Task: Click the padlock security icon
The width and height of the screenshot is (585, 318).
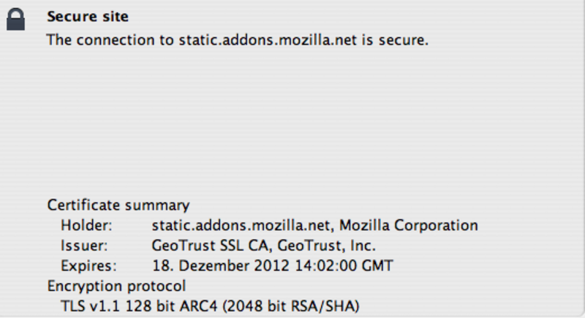Action: click(x=15, y=20)
